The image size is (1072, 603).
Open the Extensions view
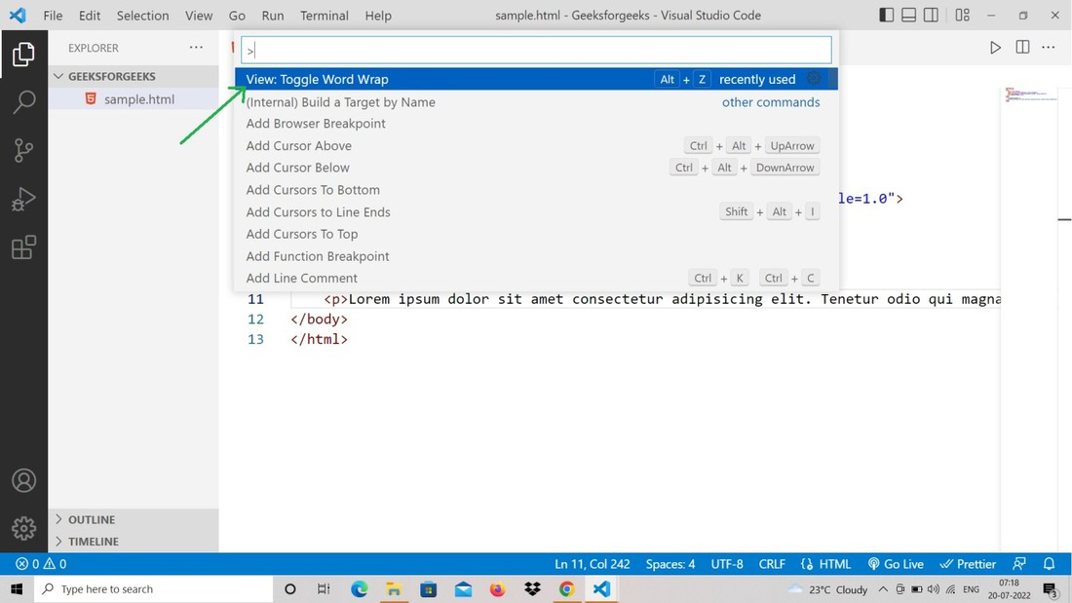[23, 247]
